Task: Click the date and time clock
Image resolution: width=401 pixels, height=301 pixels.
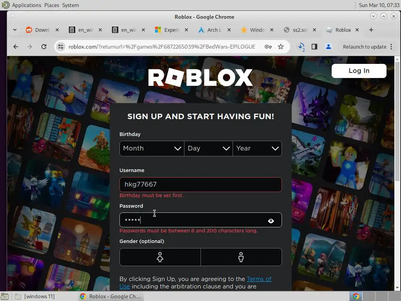Action: (x=379, y=5)
